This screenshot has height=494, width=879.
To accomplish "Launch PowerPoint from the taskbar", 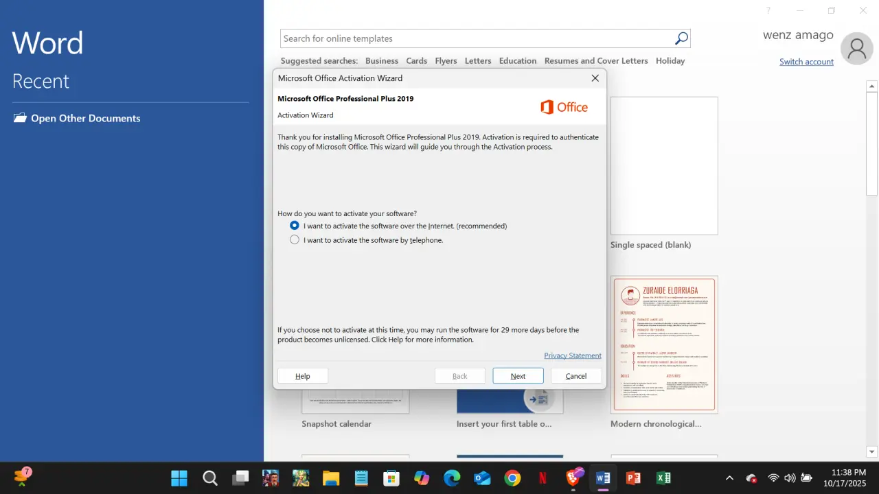I will 633,478.
